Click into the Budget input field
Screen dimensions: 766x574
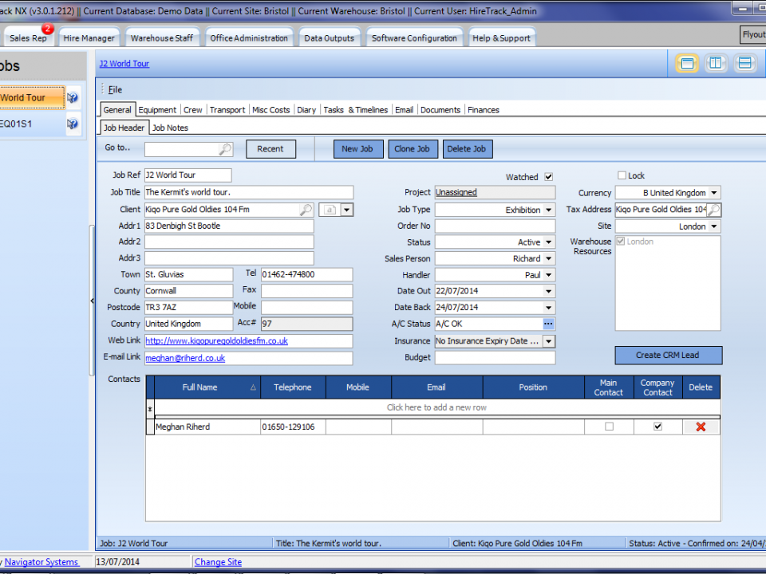click(x=494, y=357)
